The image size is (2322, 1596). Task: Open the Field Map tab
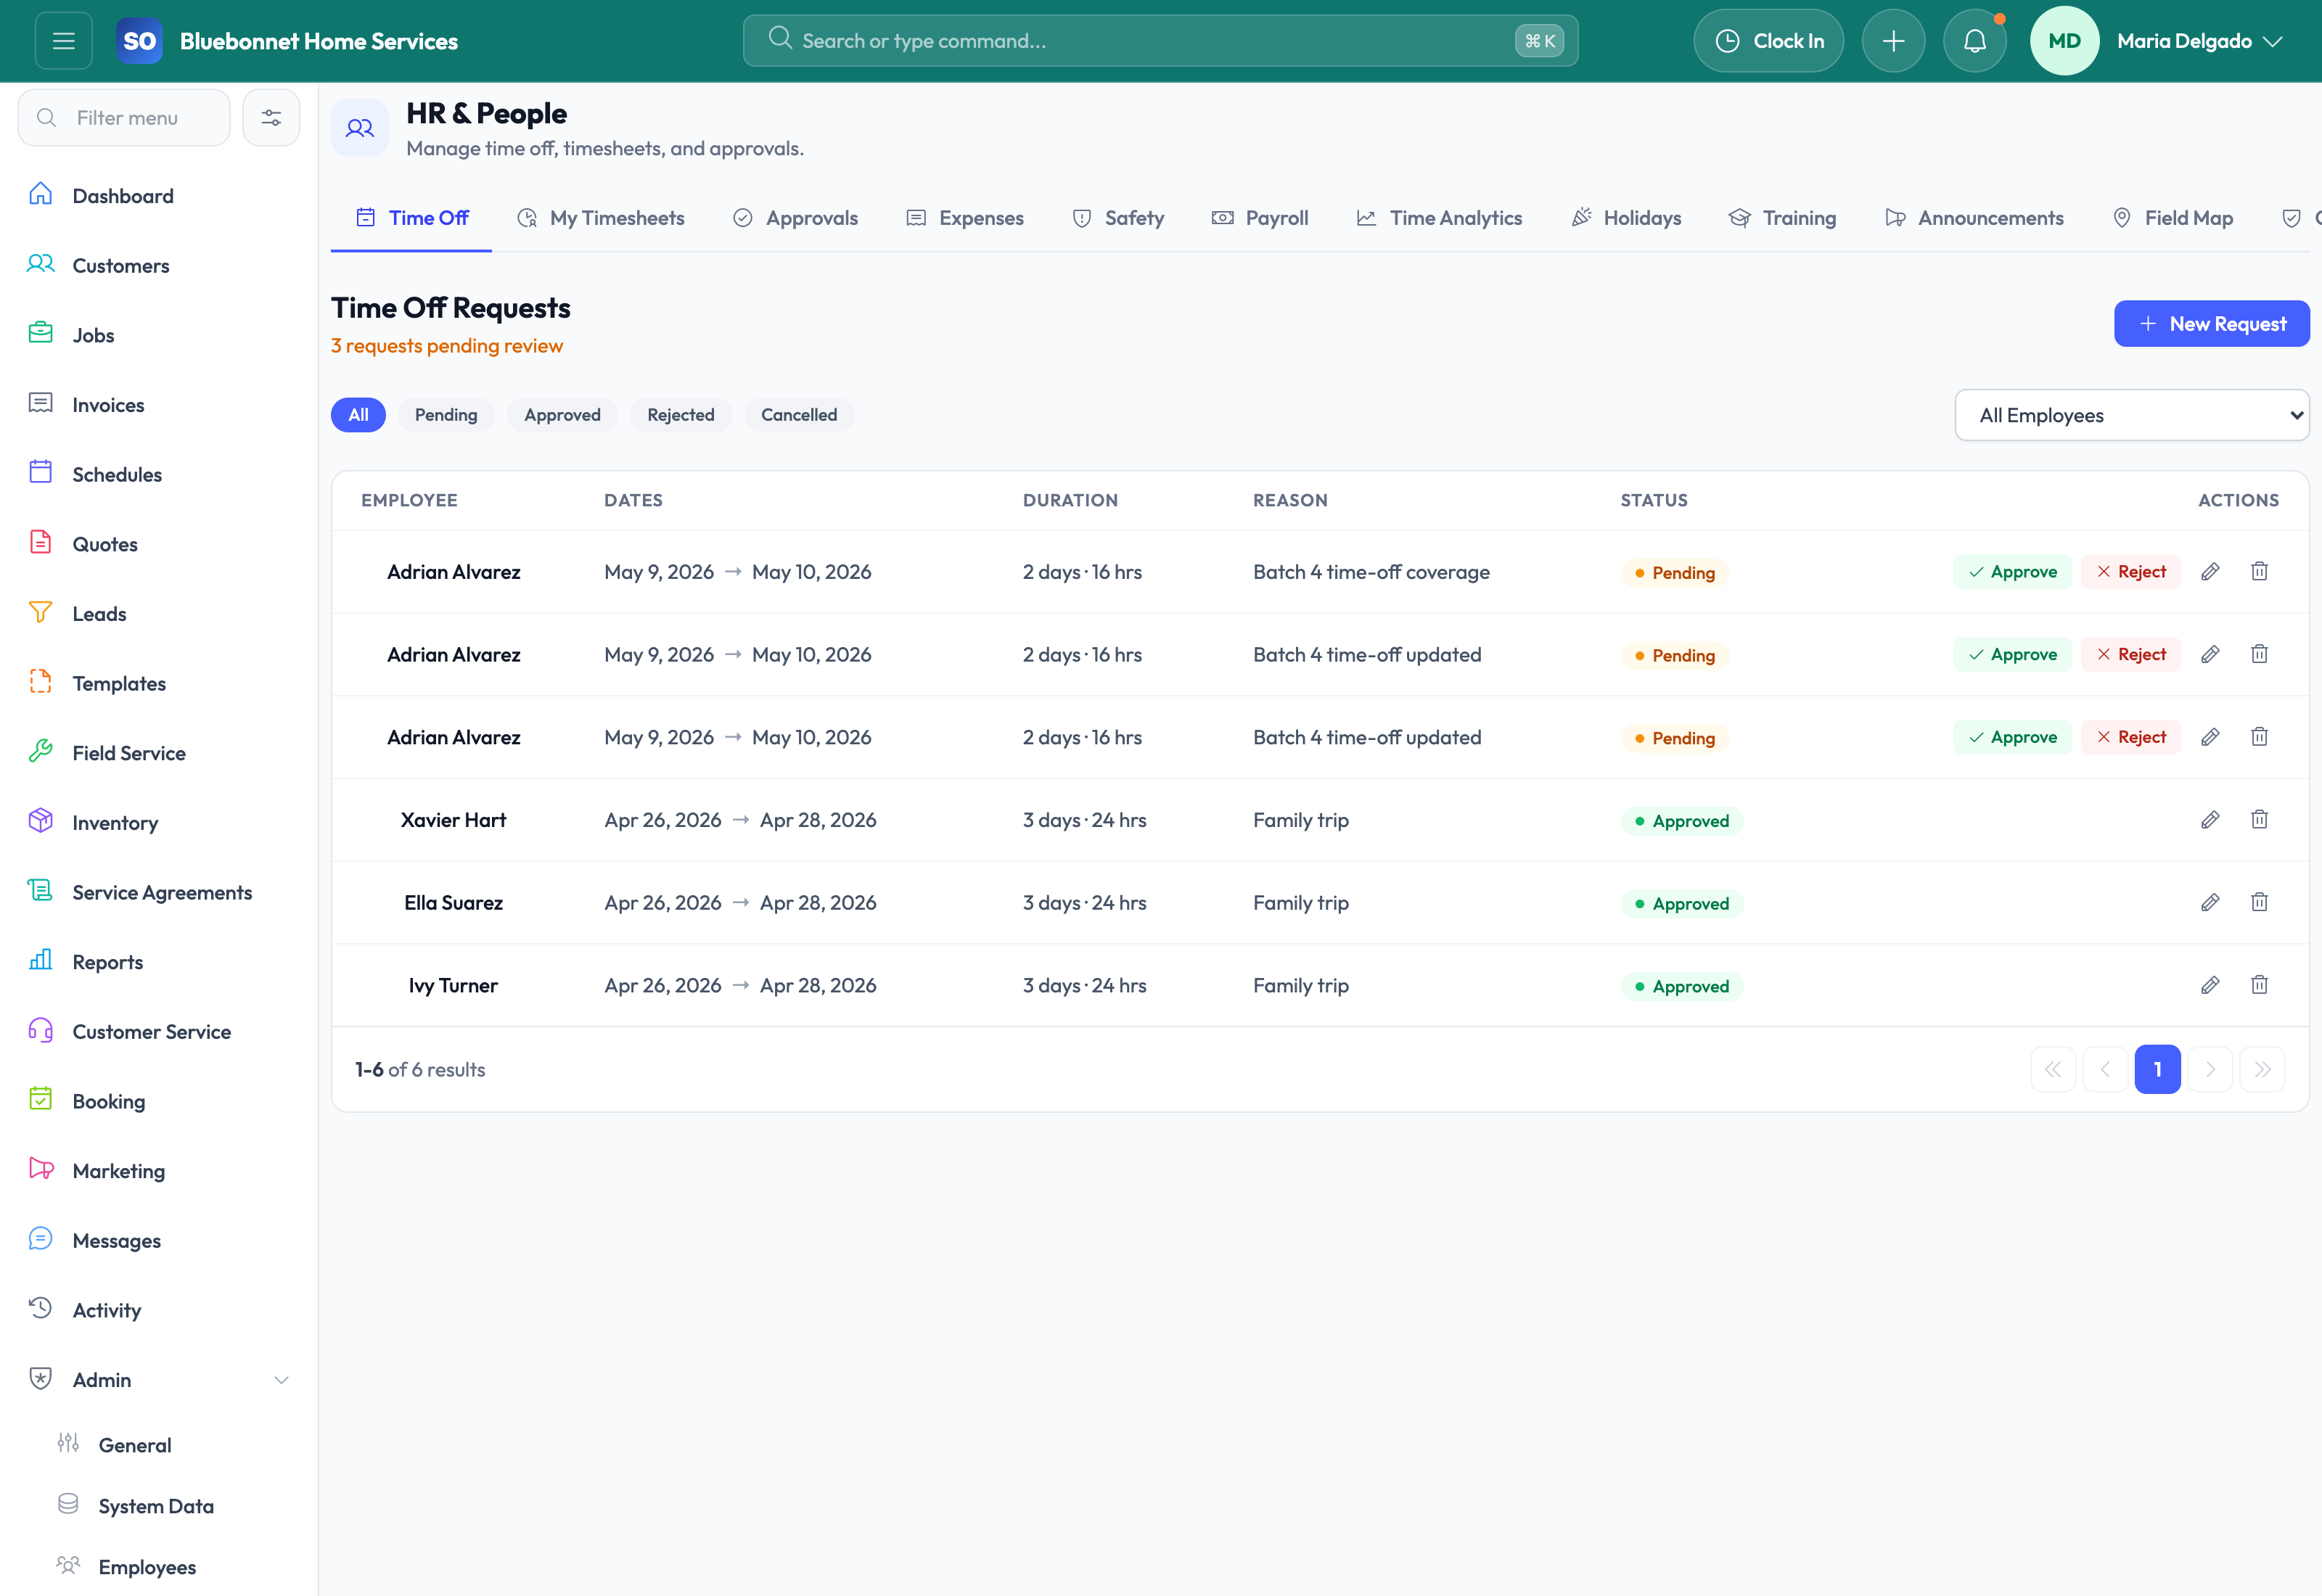(2173, 218)
